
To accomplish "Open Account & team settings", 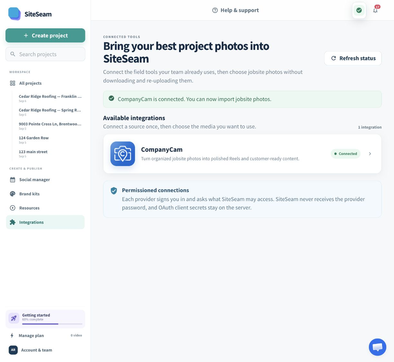I will point(45,350).
